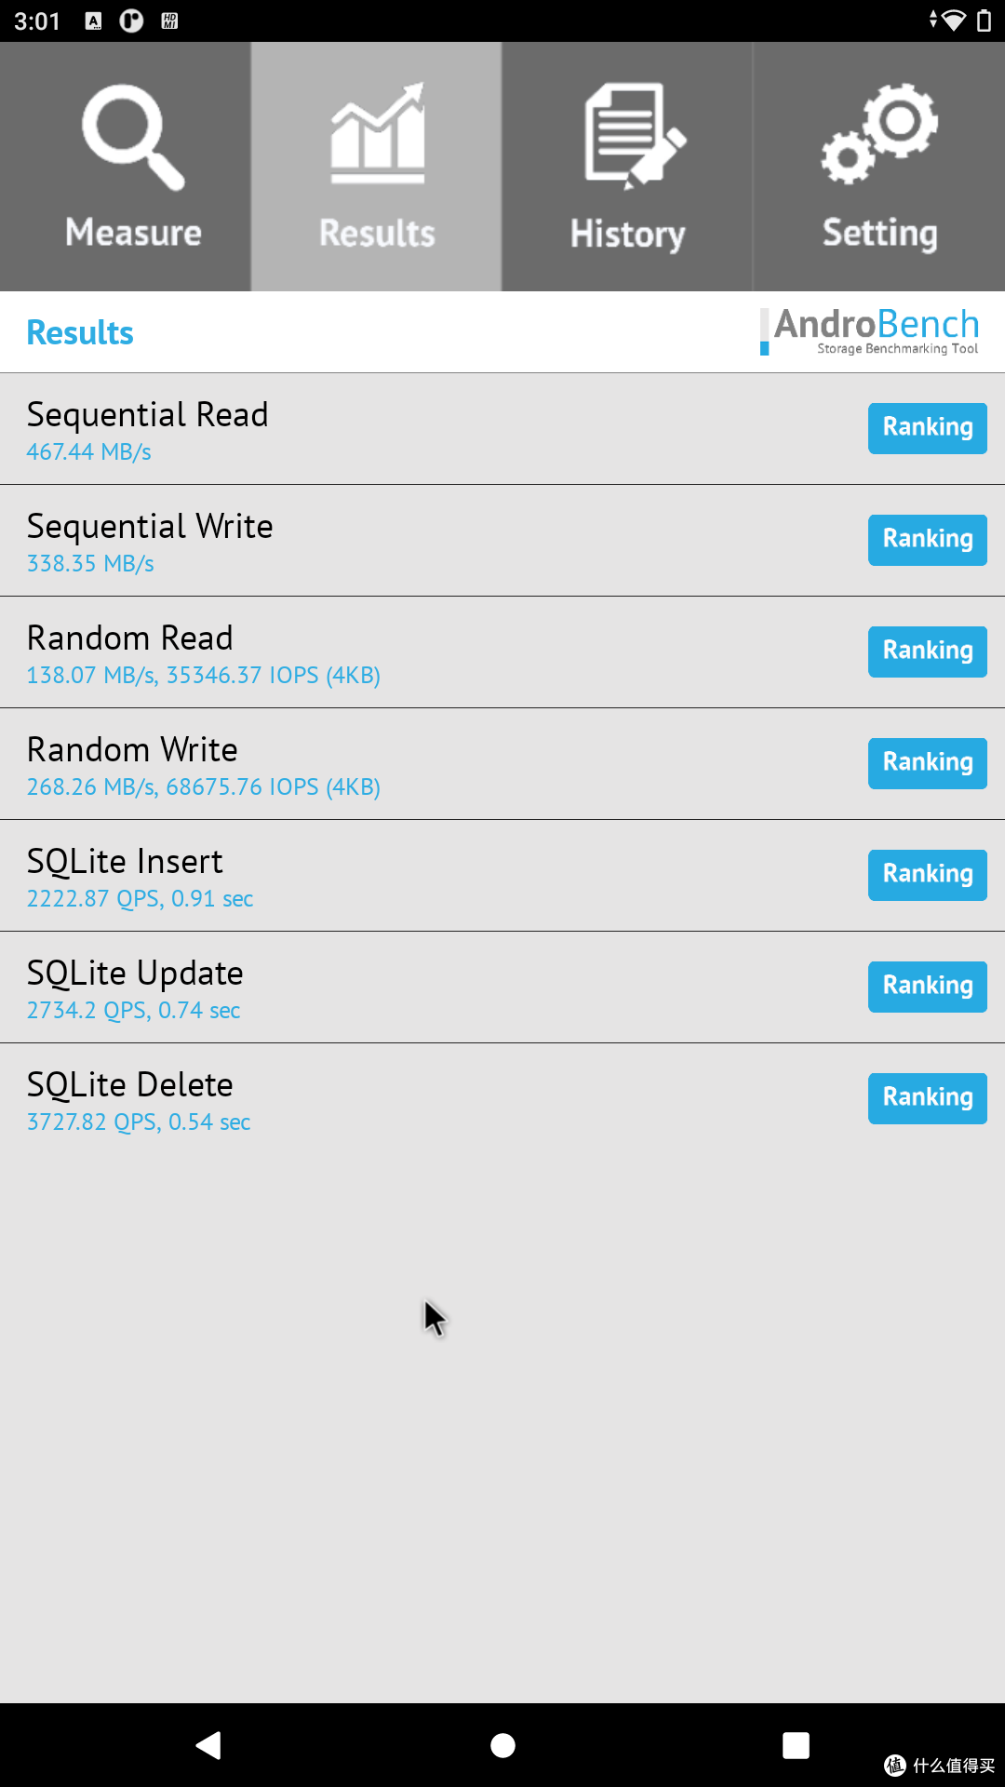Open Ranking for SQLite Insert
The image size is (1005, 1787).
pos(927,875)
